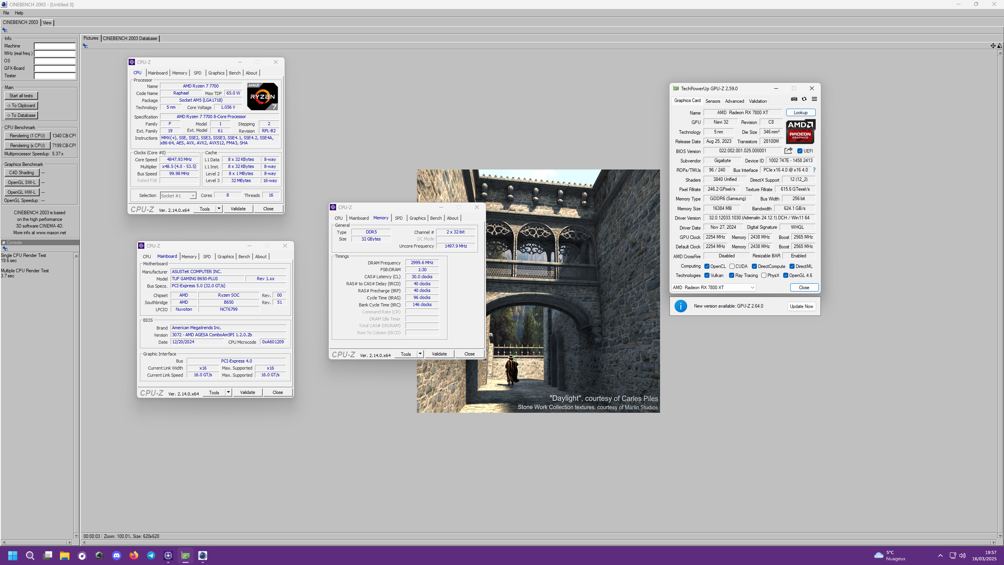Click the AMD Radeon Graphics logo

click(800, 131)
